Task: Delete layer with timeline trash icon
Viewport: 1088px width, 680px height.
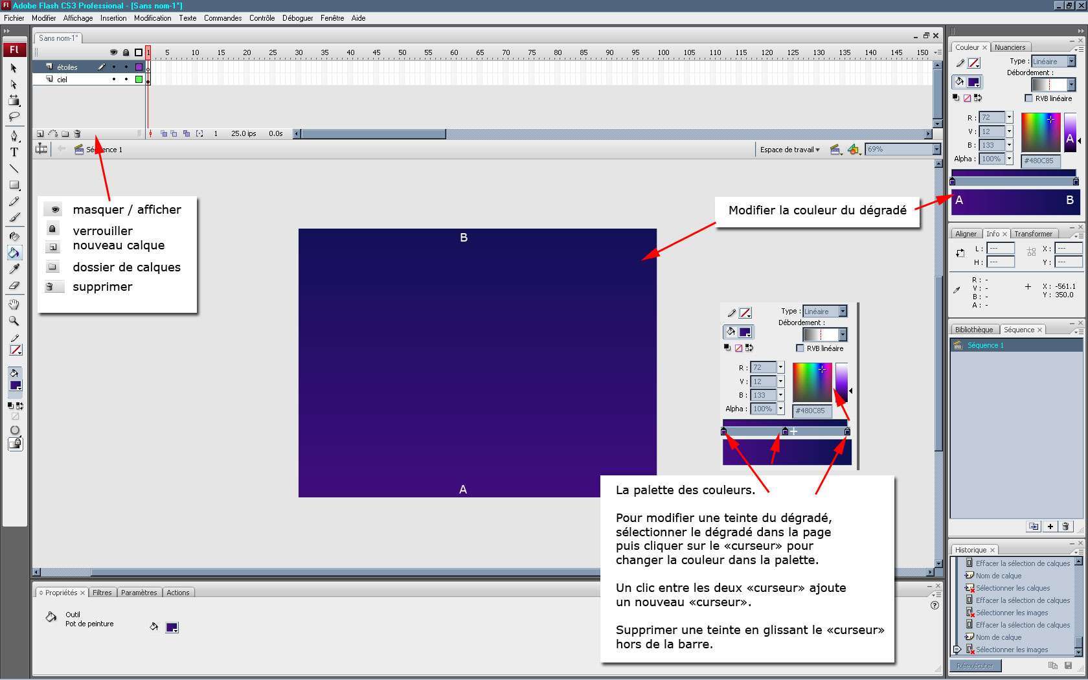Action: pos(77,133)
